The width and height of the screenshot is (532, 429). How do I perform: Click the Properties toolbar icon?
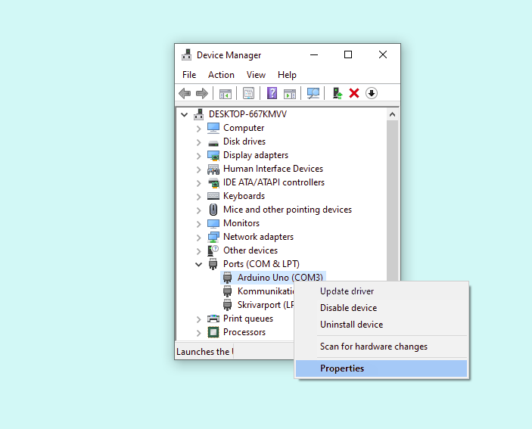tap(248, 93)
